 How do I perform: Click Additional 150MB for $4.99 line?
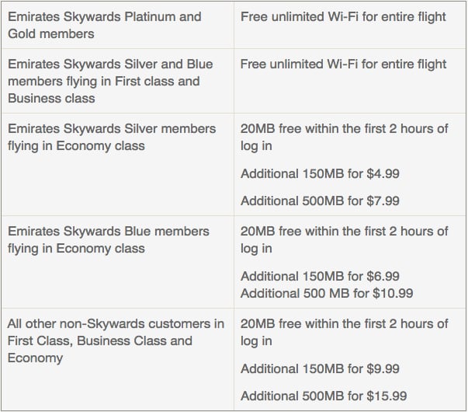(320, 173)
